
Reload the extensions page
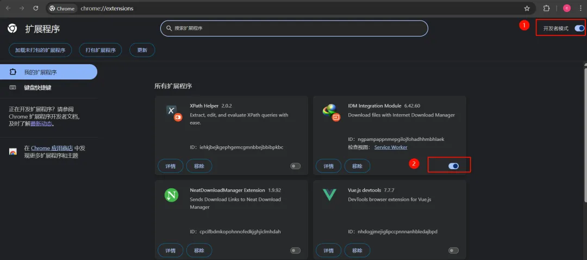click(x=35, y=8)
